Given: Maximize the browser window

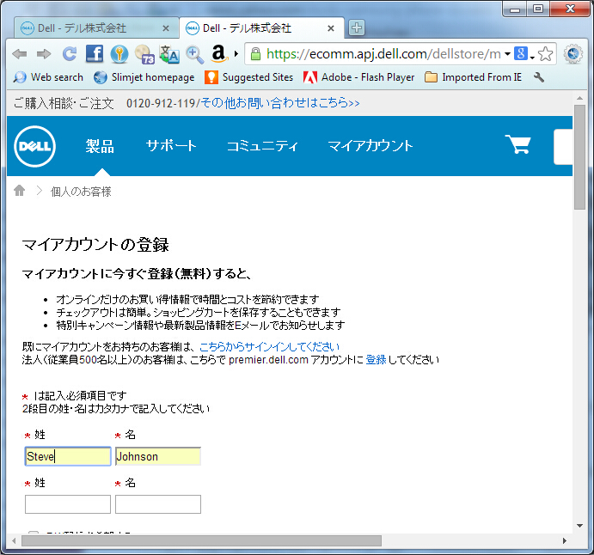Looking at the screenshot, I should [x=537, y=9].
